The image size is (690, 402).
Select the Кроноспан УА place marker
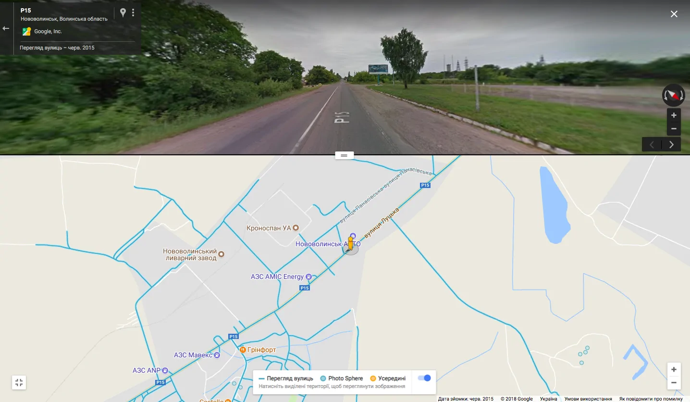[x=296, y=228]
